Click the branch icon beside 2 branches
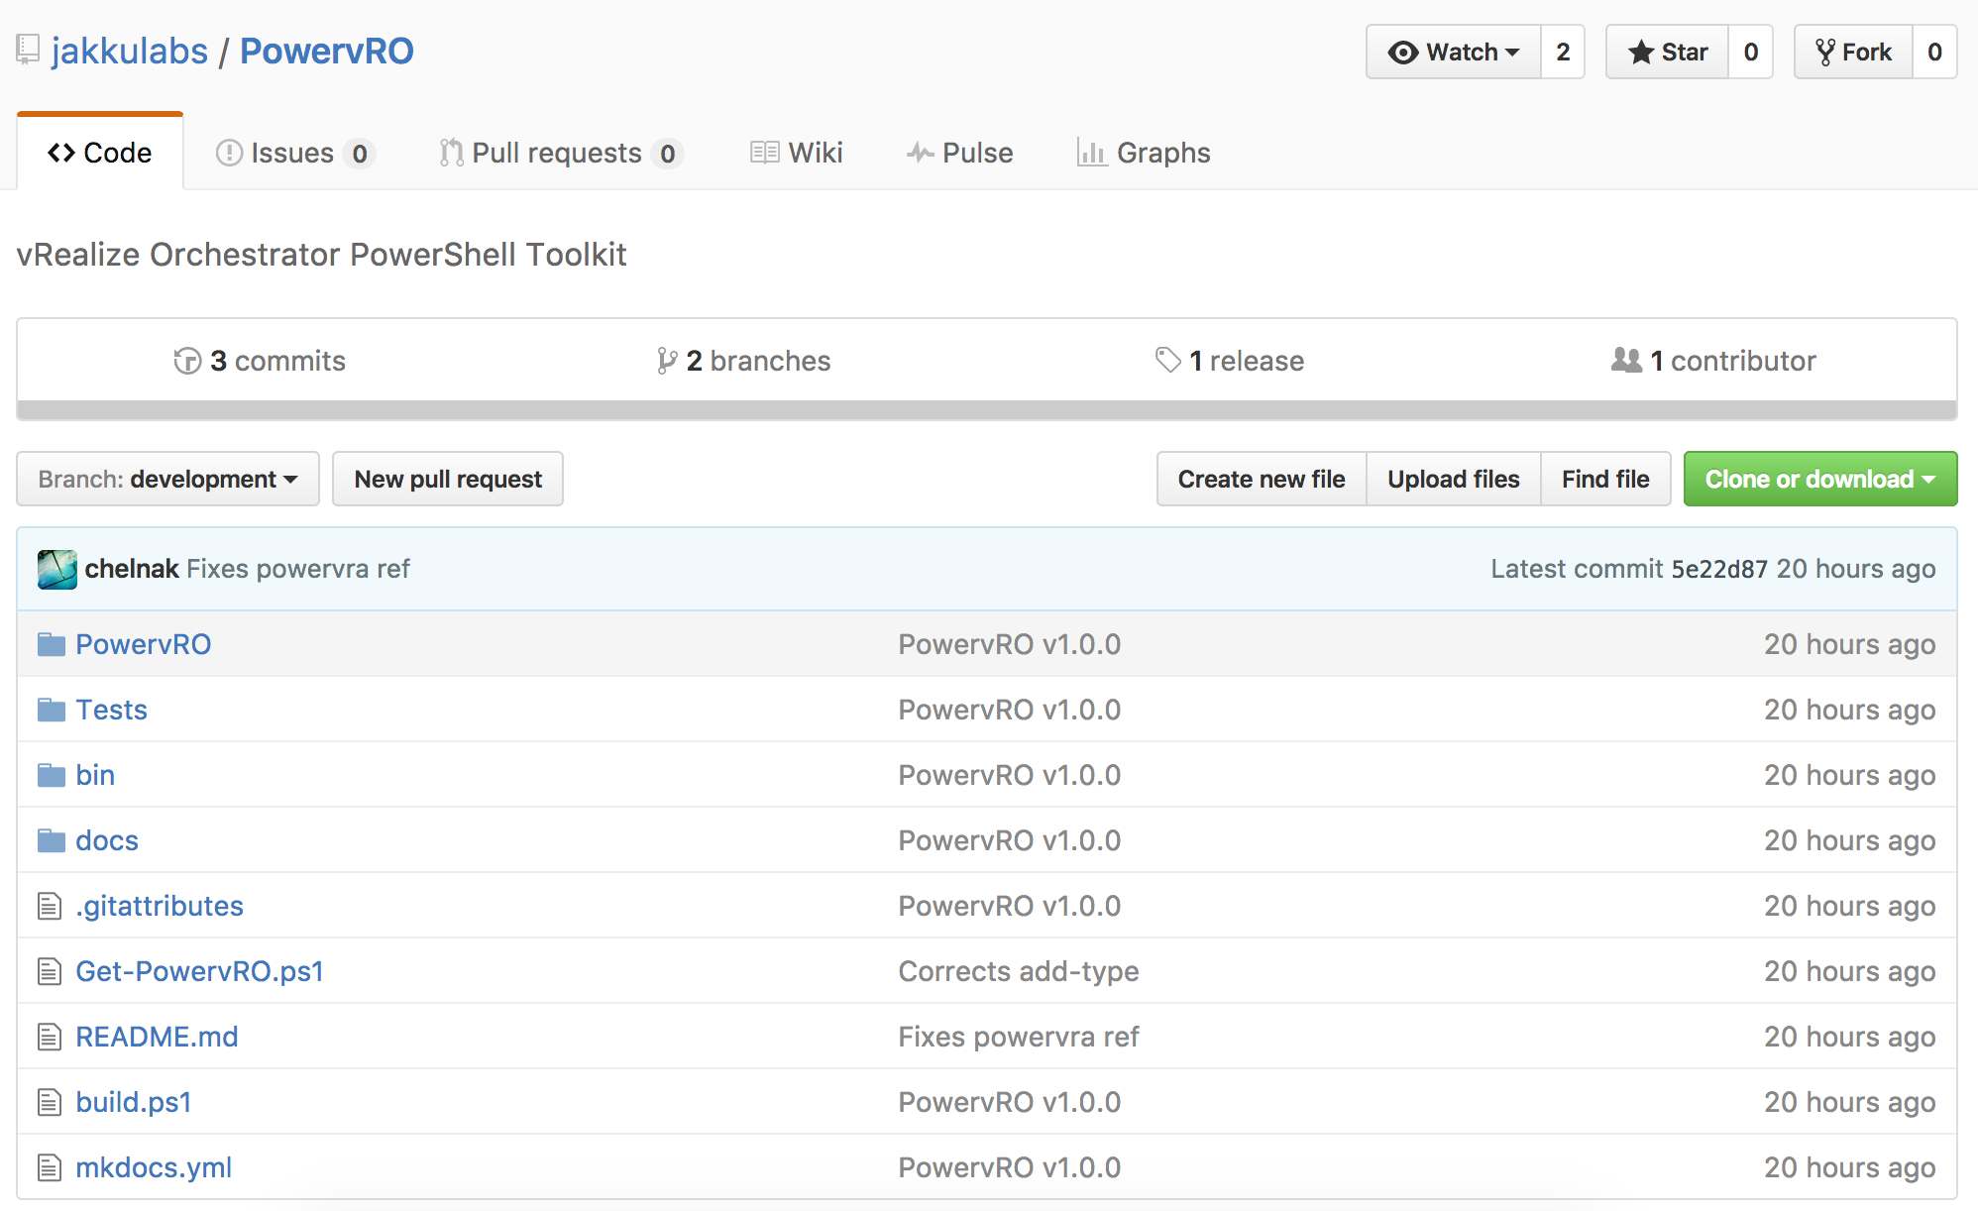 666,361
